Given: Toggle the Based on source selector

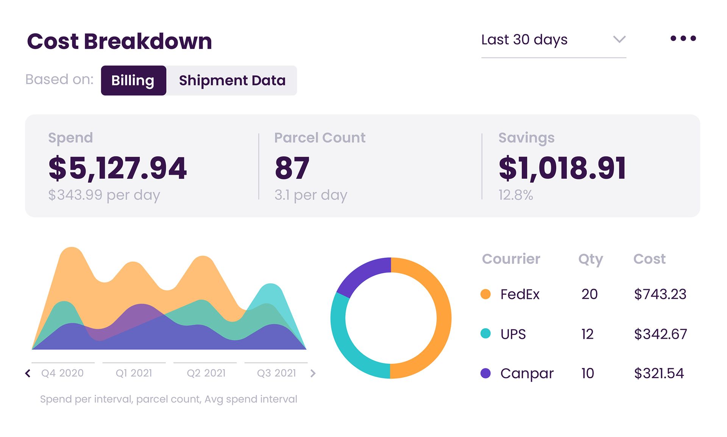Looking at the screenshot, I should 199,80.
